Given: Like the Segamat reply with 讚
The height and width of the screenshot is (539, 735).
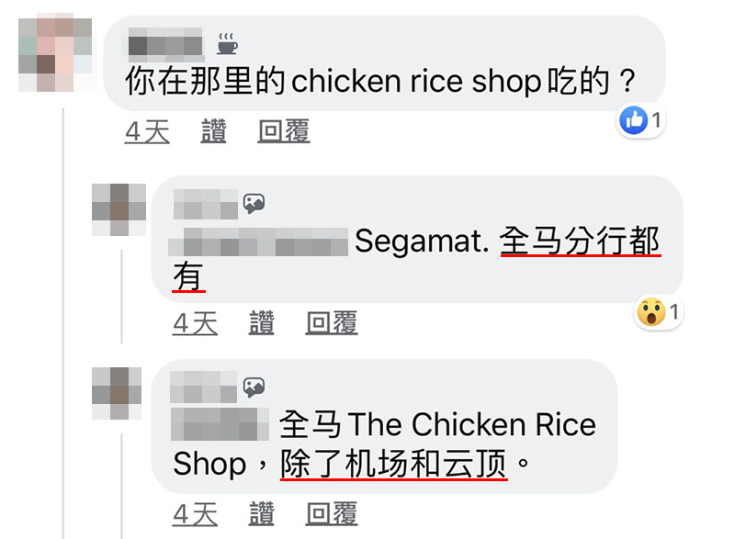Looking at the screenshot, I should tap(262, 322).
